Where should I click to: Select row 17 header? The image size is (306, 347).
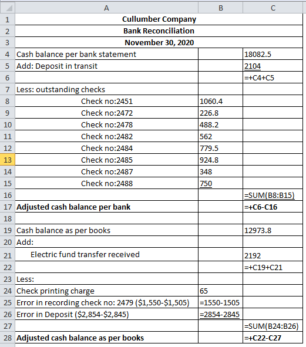[7, 207]
